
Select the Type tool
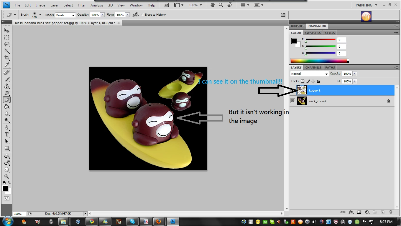click(x=6, y=134)
